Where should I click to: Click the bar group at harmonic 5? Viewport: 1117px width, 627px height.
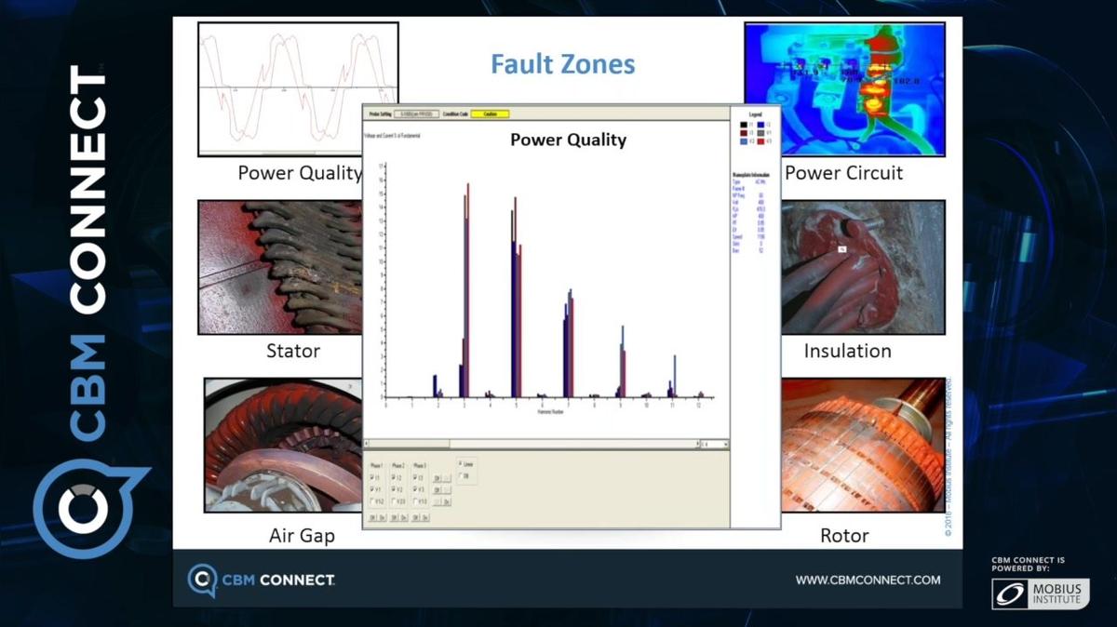[x=516, y=298]
